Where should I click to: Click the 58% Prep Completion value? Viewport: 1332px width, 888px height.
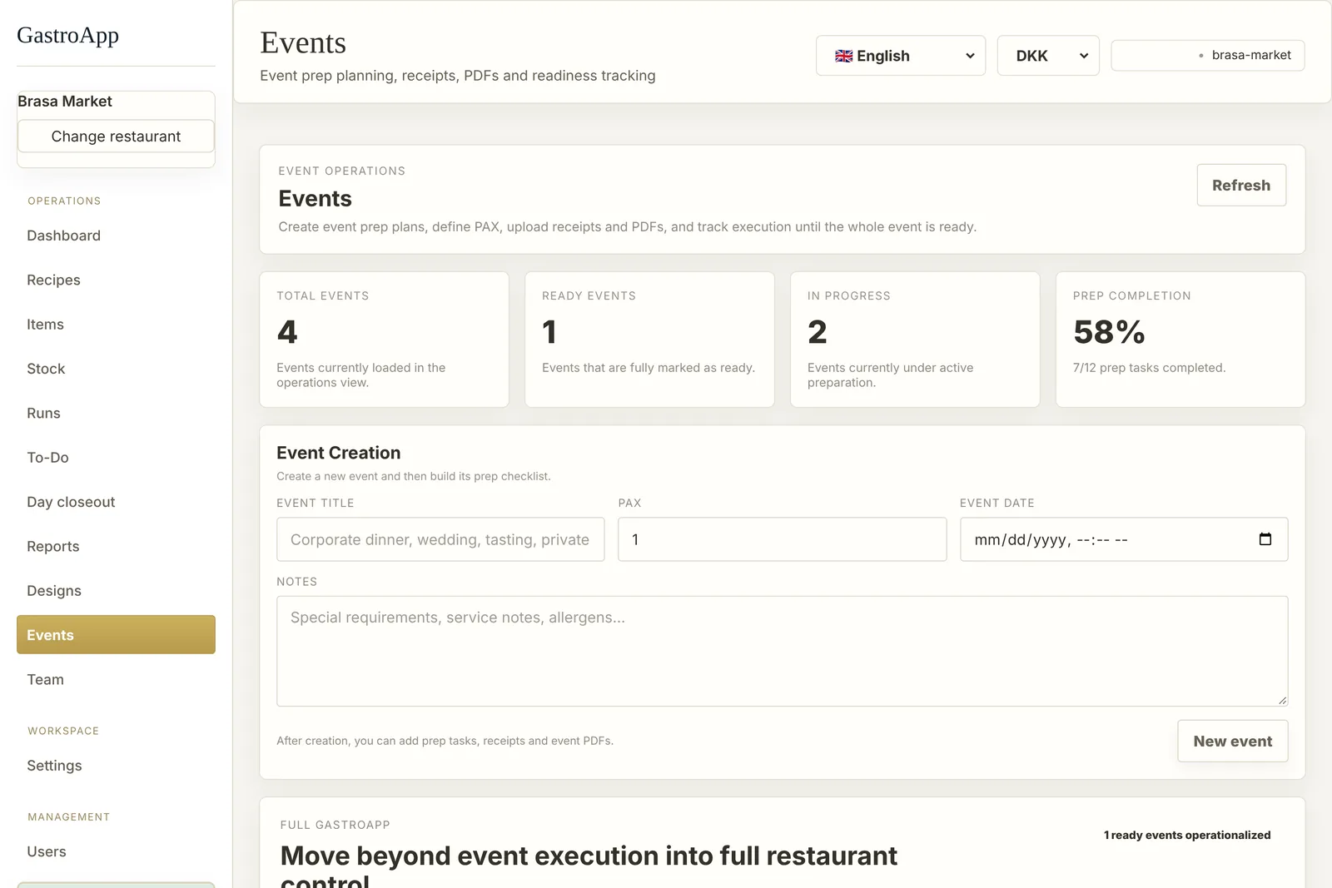coord(1109,332)
